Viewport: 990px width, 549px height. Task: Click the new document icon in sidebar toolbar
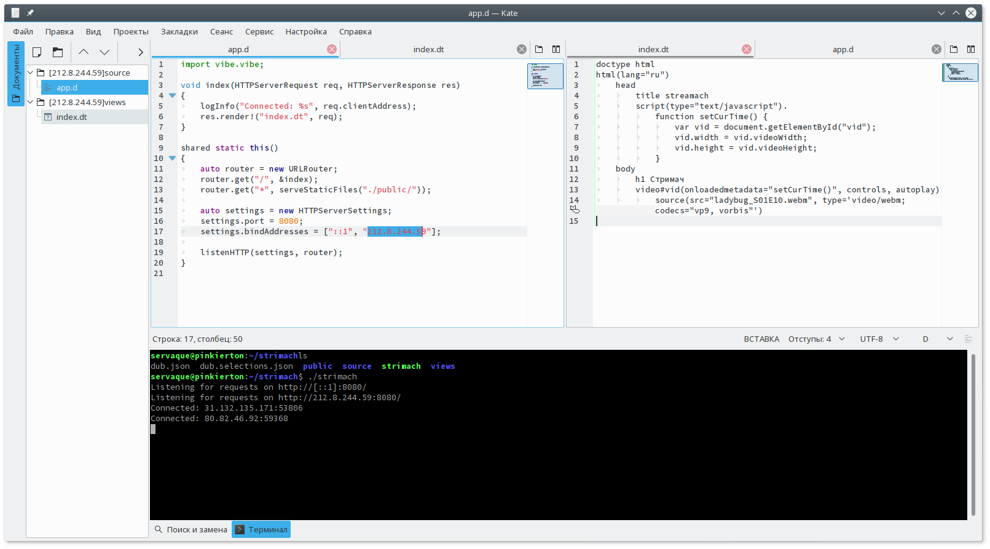(37, 52)
